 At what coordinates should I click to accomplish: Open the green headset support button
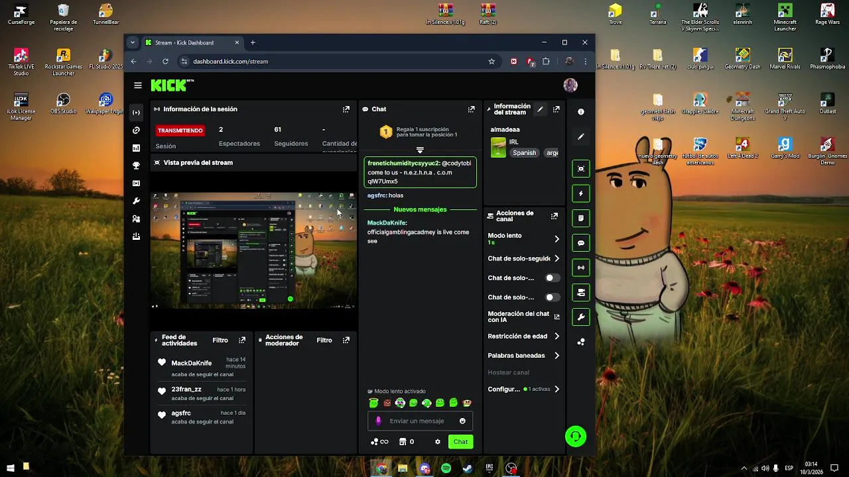tap(576, 436)
